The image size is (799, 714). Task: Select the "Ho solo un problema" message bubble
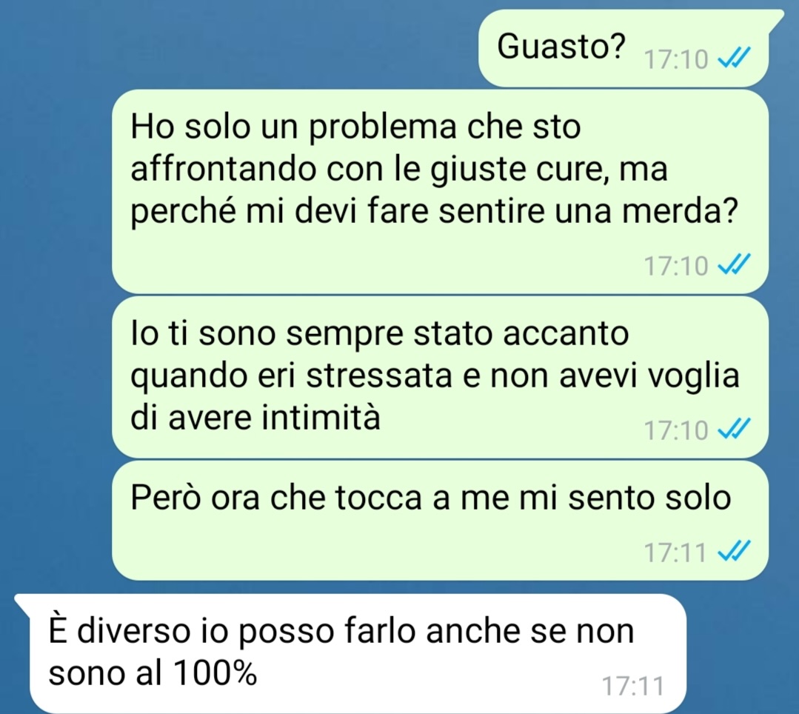[x=440, y=192]
